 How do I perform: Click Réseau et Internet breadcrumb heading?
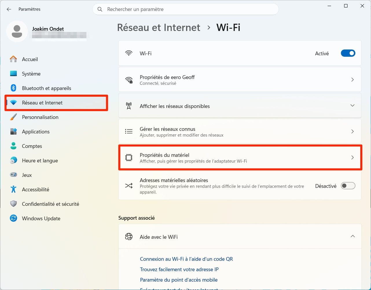(x=159, y=27)
